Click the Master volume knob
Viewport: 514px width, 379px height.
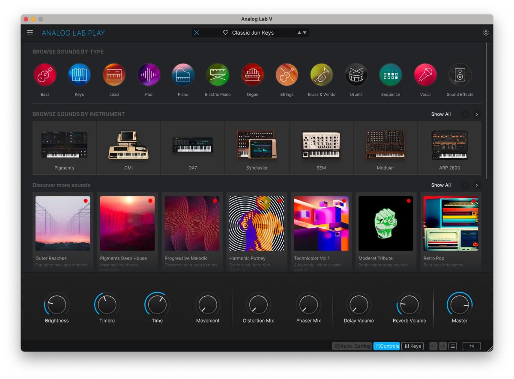pyautogui.click(x=459, y=305)
